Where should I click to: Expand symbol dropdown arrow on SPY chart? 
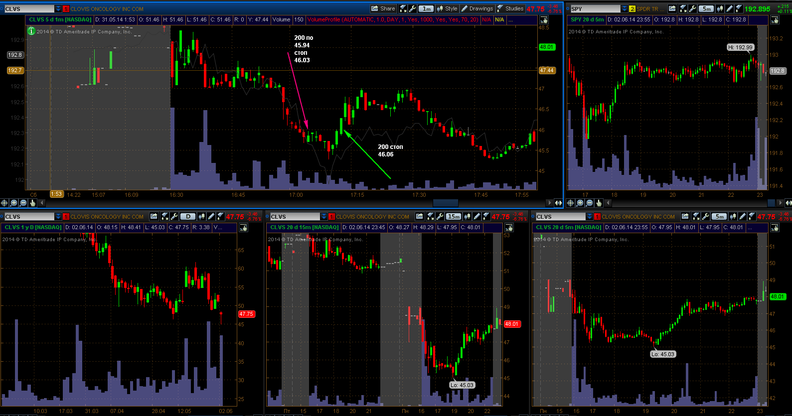pyautogui.click(x=624, y=9)
